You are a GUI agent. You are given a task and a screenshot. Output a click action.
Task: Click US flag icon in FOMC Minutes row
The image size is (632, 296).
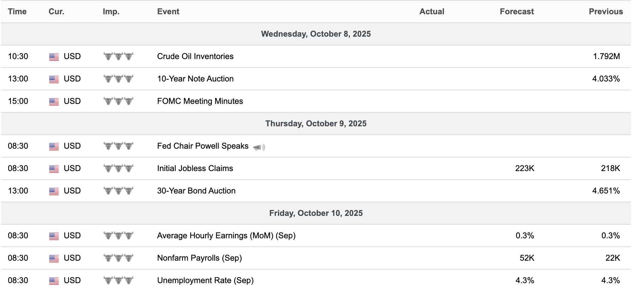pyautogui.click(x=54, y=101)
